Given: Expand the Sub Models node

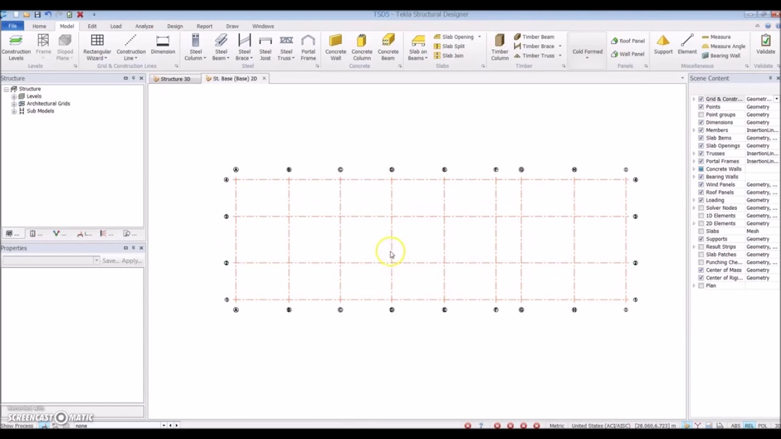Looking at the screenshot, I should coord(14,111).
